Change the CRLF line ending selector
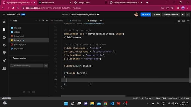Viewport: 191px width, 107px height. point(164,98)
